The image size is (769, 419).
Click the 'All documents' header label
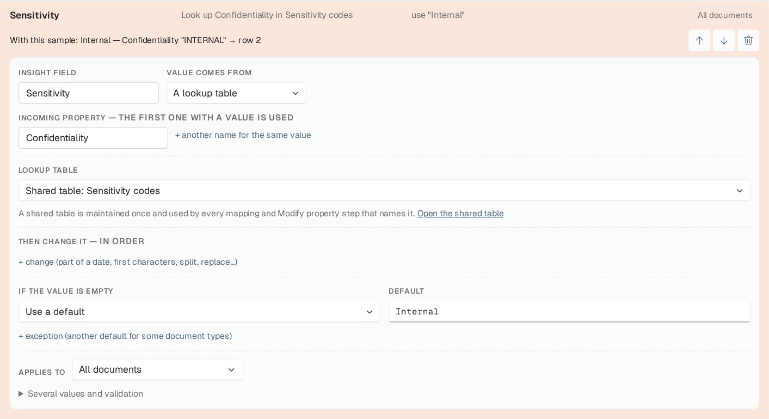click(725, 15)
